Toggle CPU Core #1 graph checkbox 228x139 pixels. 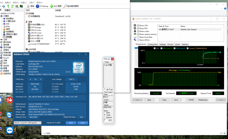click(161, 48)
